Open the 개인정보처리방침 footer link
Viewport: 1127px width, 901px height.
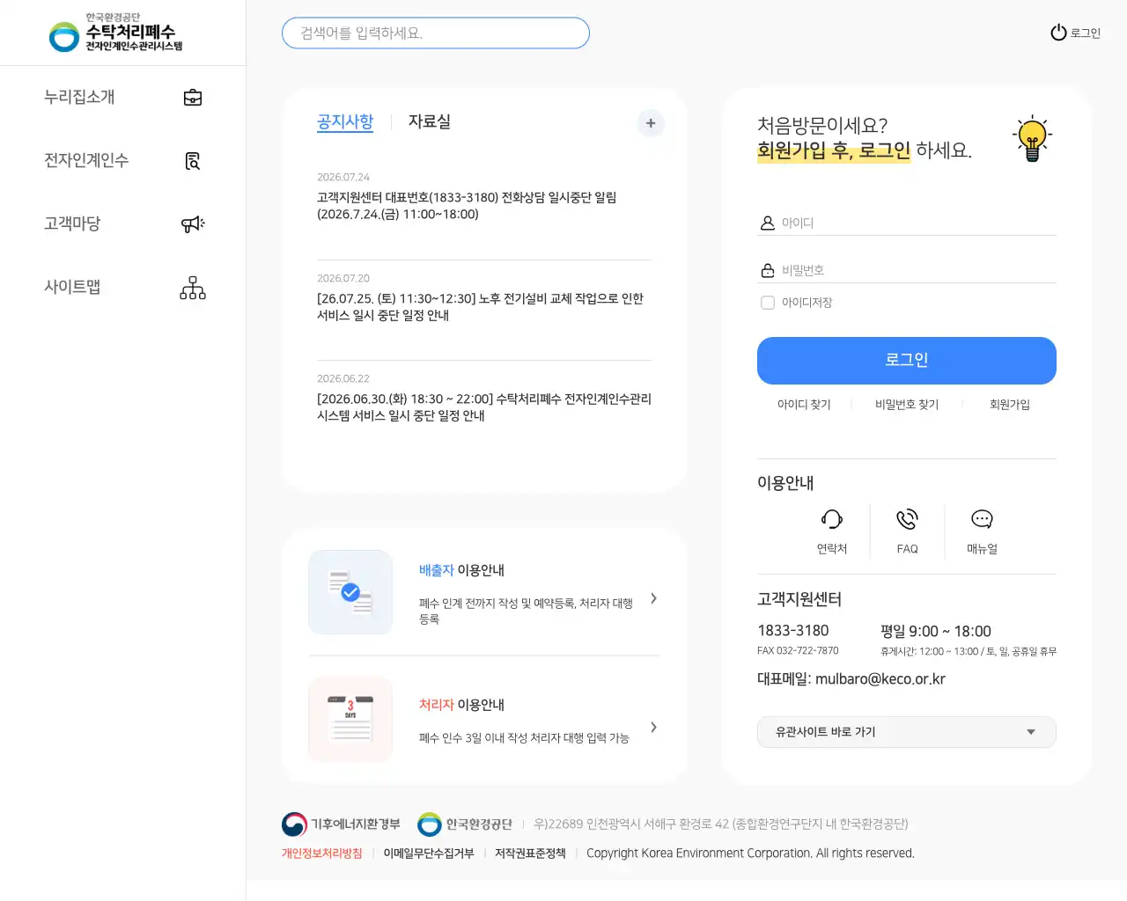[x=322, y=853]
